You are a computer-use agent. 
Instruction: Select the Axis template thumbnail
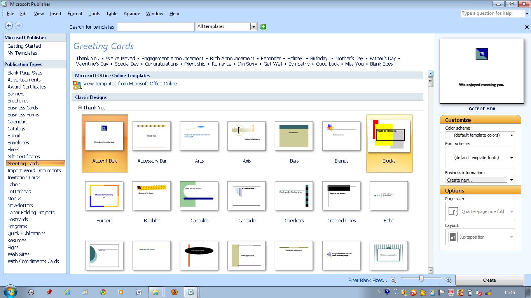[246, 136]
